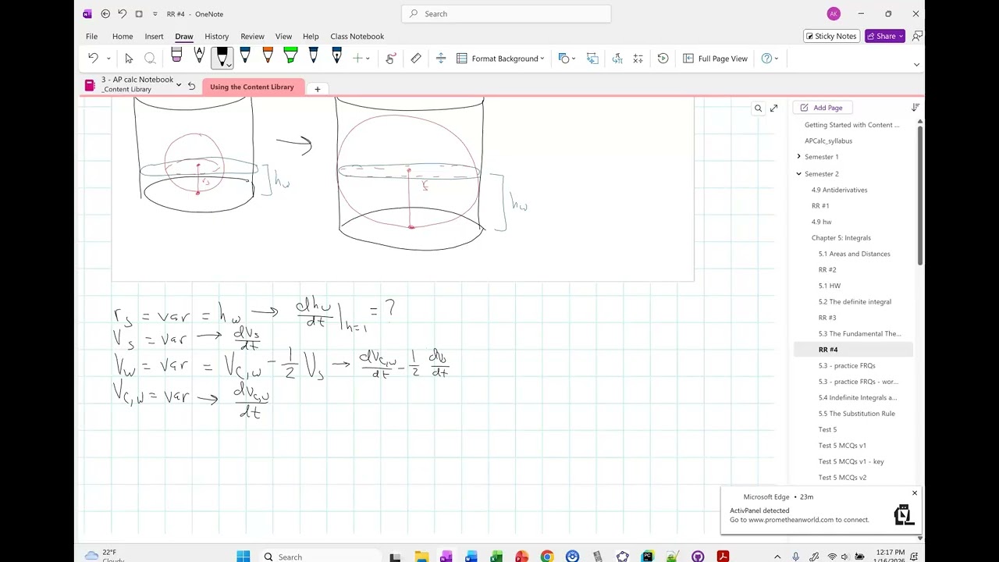999x562 pixels.
Task: Click Add Page in the page list
Action: [822, 108]
